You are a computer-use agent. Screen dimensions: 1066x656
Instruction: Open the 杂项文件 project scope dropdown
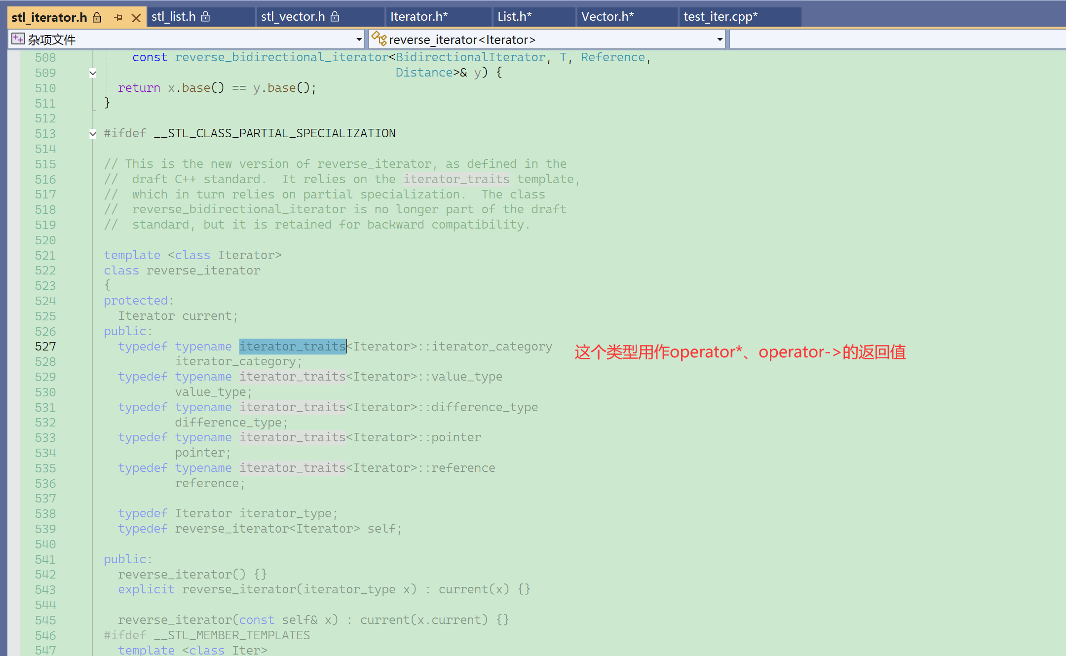coord(359,39)
